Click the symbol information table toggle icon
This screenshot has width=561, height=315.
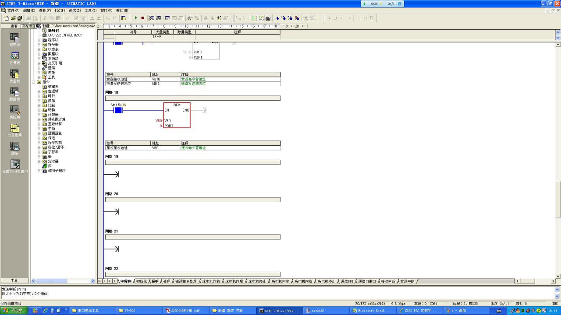(x=268, y=18)
